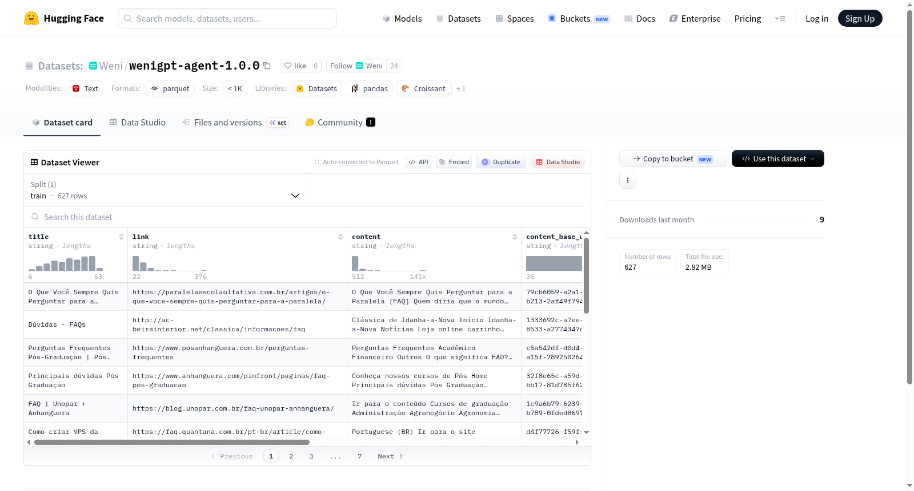This screenshot has height=491, width=914.
Task: Click the Embed viewer button
Action: click(x=454, y=162)
